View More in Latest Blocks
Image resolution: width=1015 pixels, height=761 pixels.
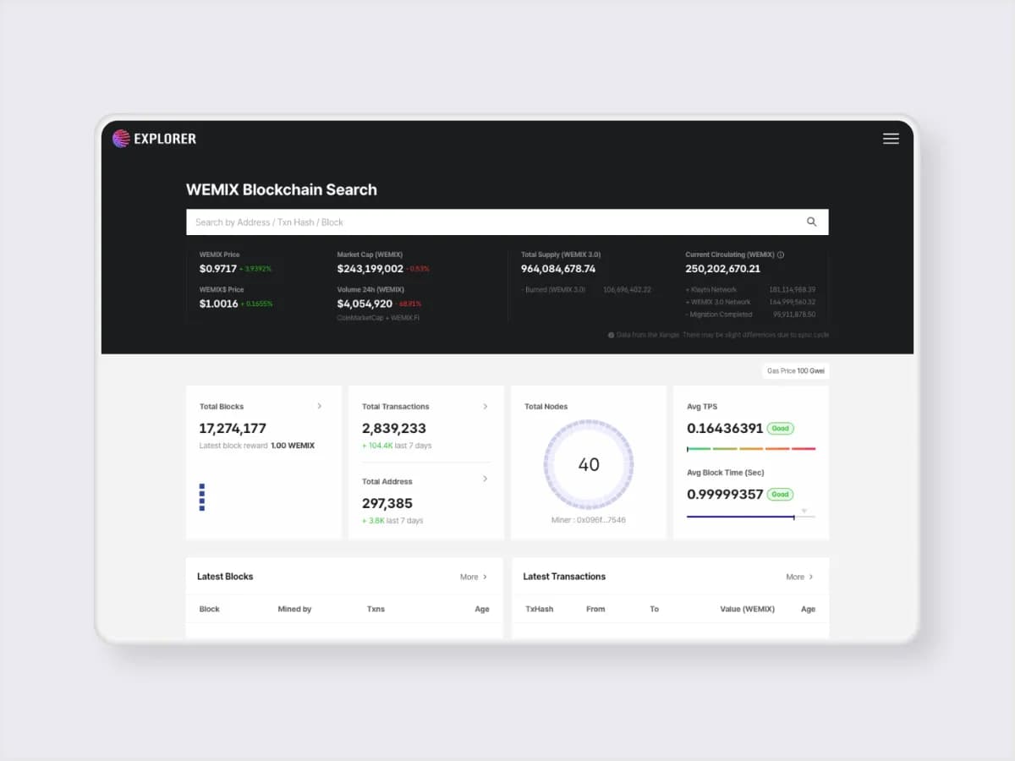coord(474,577)
